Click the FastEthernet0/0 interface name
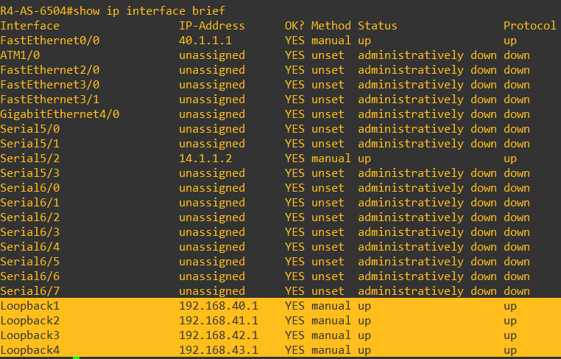This screenshot has width=561, height=359. pyautogui.click(x=50, y=41)
